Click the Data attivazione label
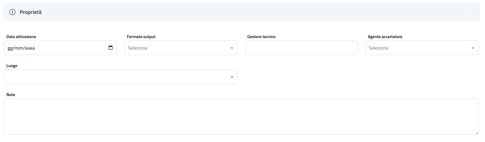 coord(21,37)
